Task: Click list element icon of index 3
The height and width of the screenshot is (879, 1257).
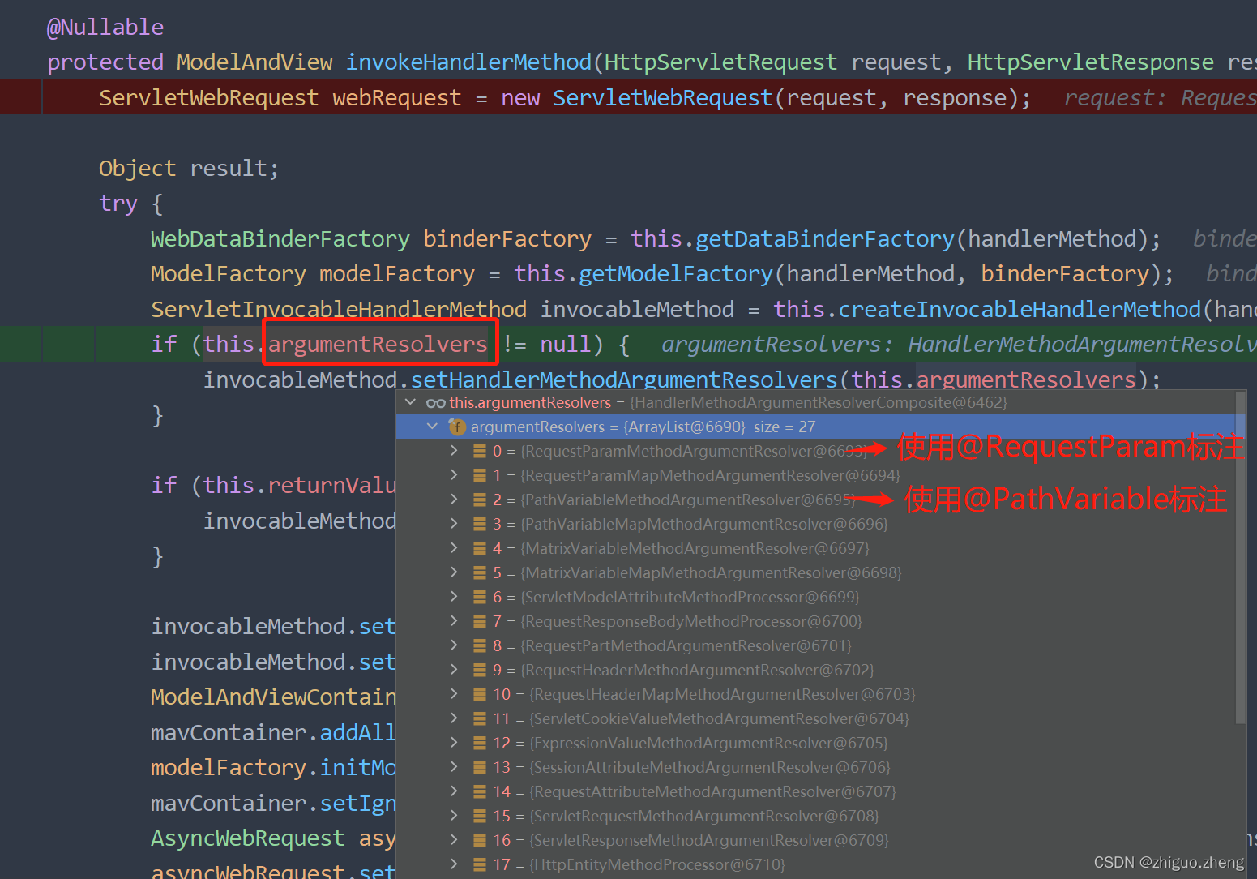Action: [x=480, y=524]
